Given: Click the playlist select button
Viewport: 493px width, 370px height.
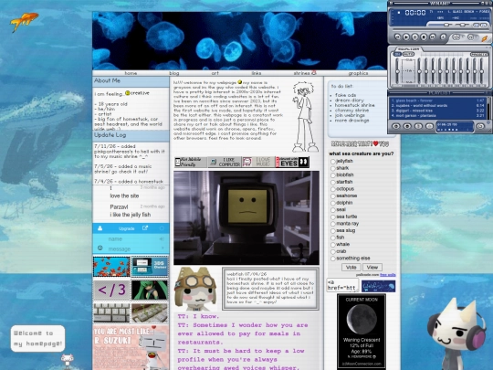Looking at the screenshot, I should point(418,126).
